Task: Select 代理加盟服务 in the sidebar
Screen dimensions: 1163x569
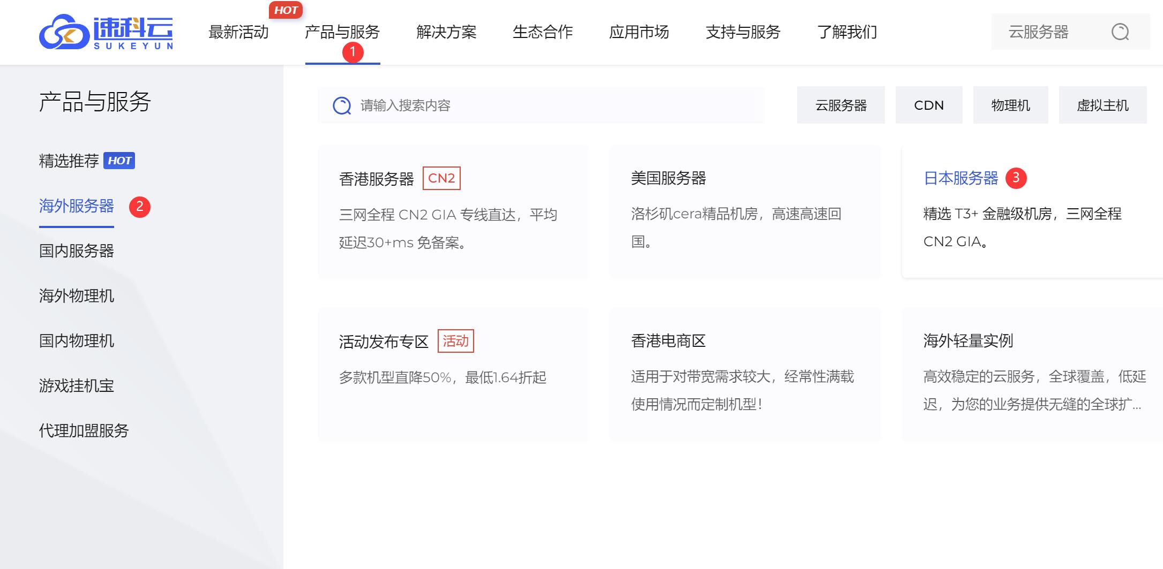Action: click(x=84, y=430)
